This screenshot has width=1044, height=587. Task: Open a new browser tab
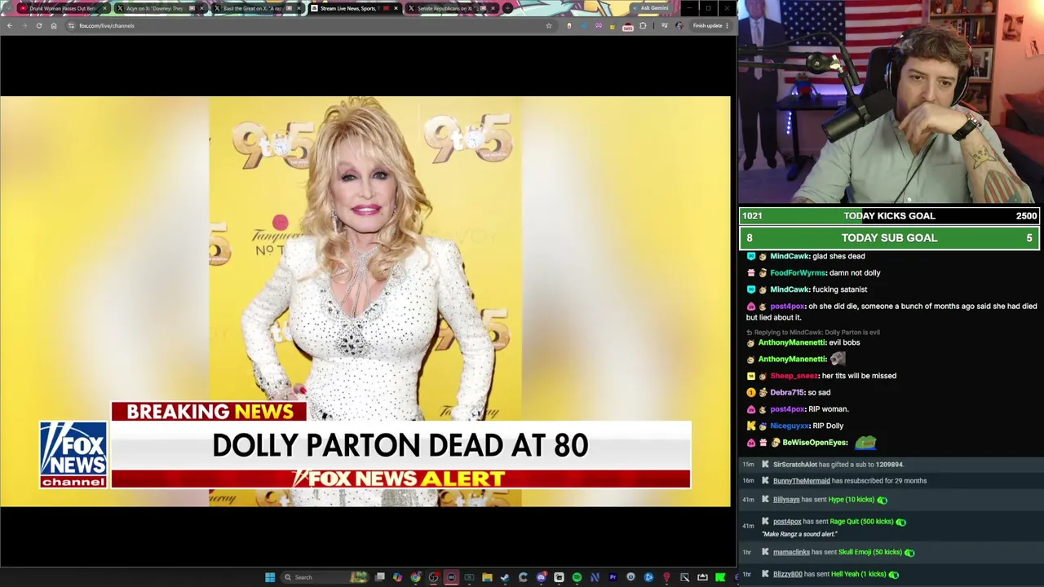click(x=507, y=8)
